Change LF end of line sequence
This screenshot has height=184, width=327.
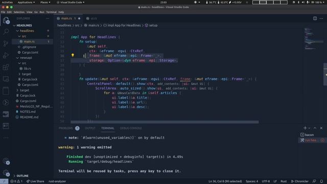click(275, 181)
